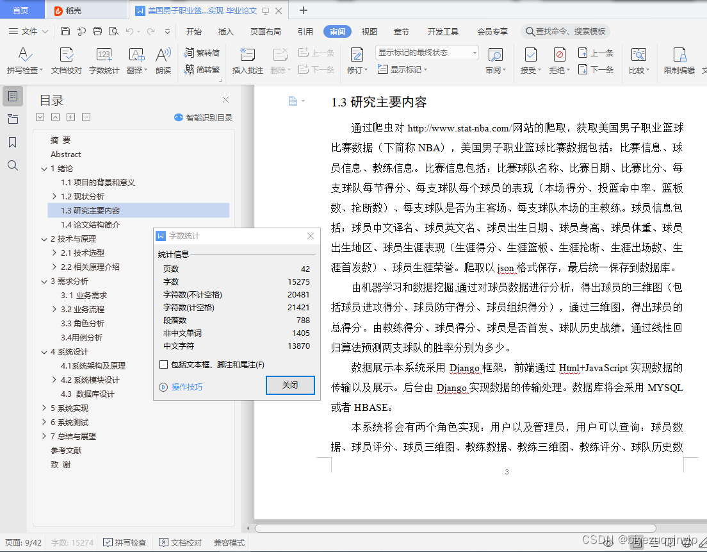The image size is (707, 552).
Task: Click the print icon in quick toolbar
Action: 97,31
